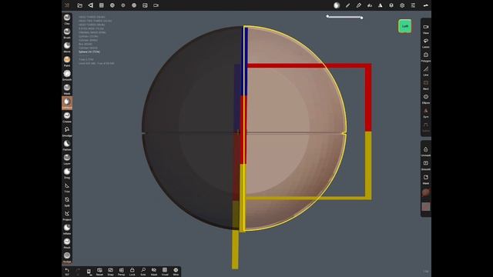The height and width of the screenshot is (277, 493).
Task: Select the Flatten tool
Action: pyautogui.click(x=67, y=145)
